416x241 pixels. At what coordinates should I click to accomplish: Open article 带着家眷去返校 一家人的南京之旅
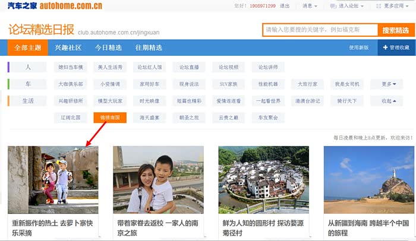[x=158, y=228]
